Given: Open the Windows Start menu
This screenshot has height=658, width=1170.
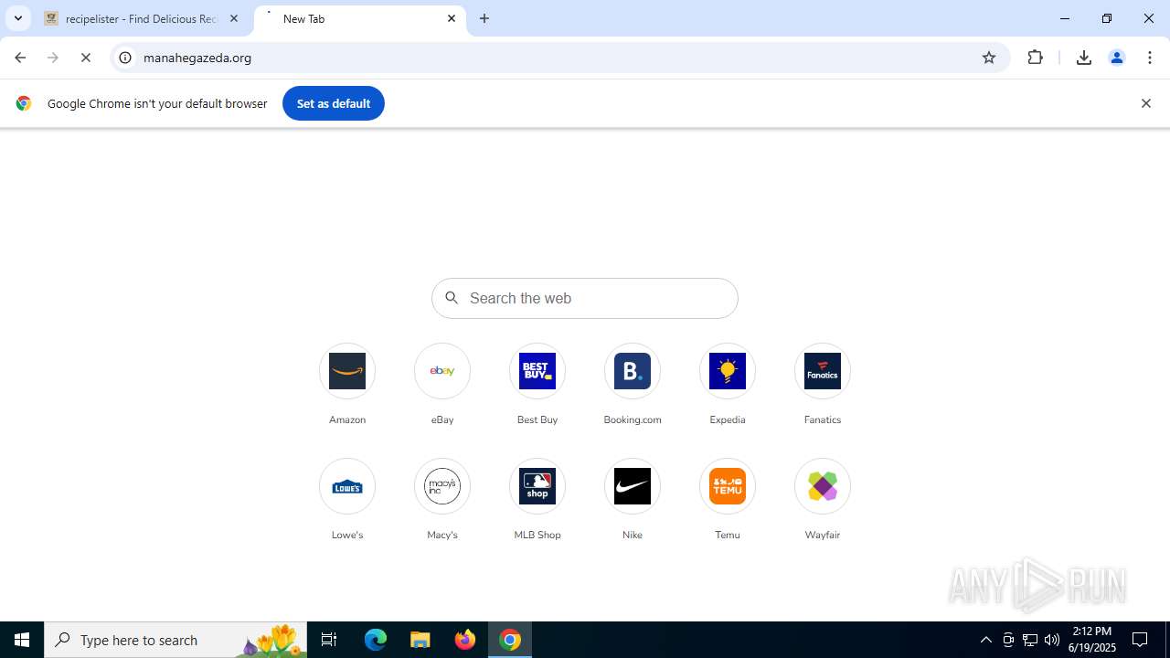Looking at the screenshot, I should [x=22, y=640].
